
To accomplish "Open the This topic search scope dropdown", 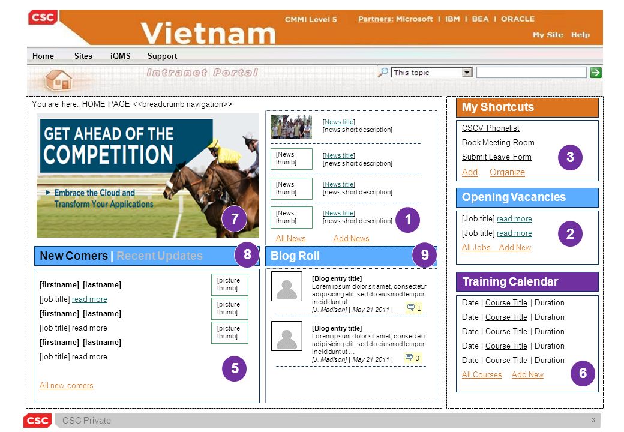I will [431, 73].
